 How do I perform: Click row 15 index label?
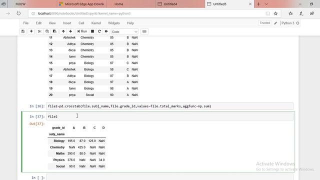click(x=51, y=63)
